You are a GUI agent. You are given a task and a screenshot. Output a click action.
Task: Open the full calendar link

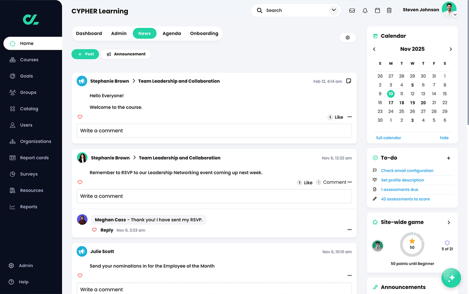[x=388, y=138]
